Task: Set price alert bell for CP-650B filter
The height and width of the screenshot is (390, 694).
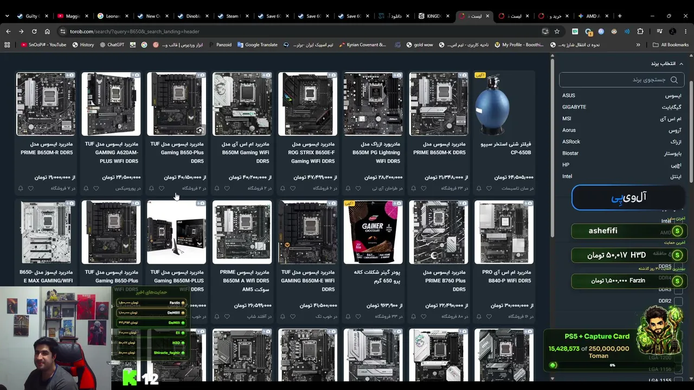Action: click(x=479, y=188)
